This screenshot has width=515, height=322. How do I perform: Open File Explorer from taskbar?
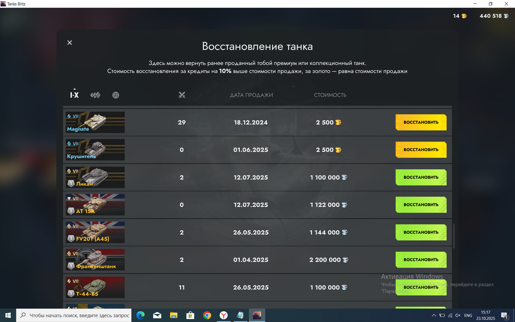[x=173, y=316]
